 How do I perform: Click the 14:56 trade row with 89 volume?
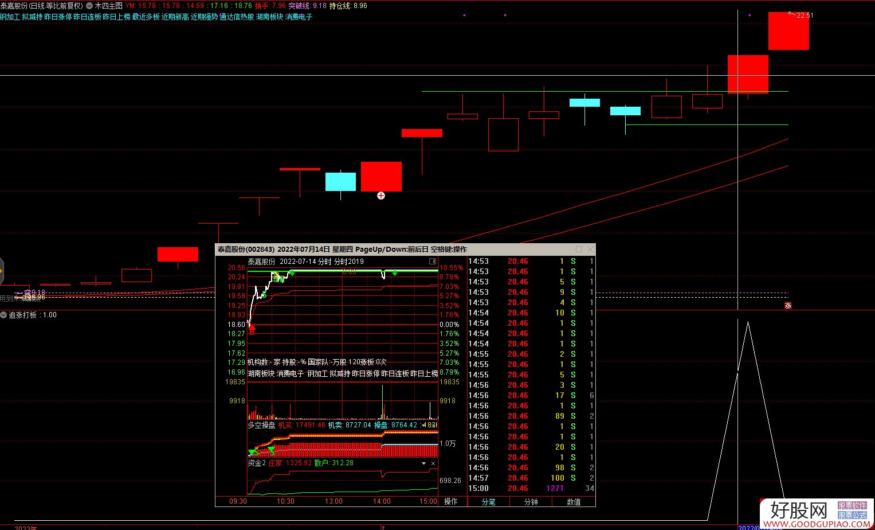(x=531, y=416)
